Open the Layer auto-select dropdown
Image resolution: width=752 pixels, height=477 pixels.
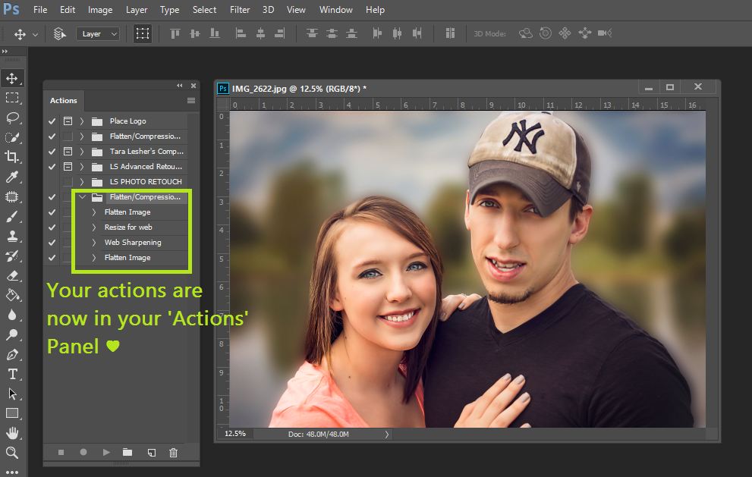click(98, 34)
